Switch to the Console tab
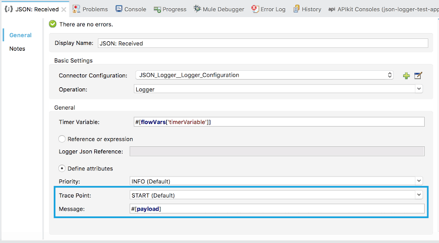 [130, 9]
